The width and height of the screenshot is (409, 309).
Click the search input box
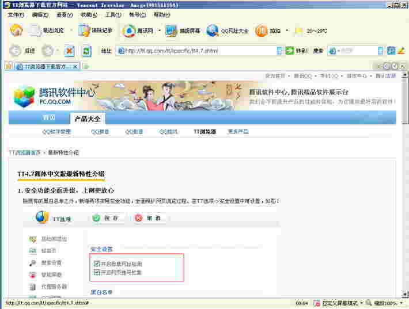coord(359,51)
